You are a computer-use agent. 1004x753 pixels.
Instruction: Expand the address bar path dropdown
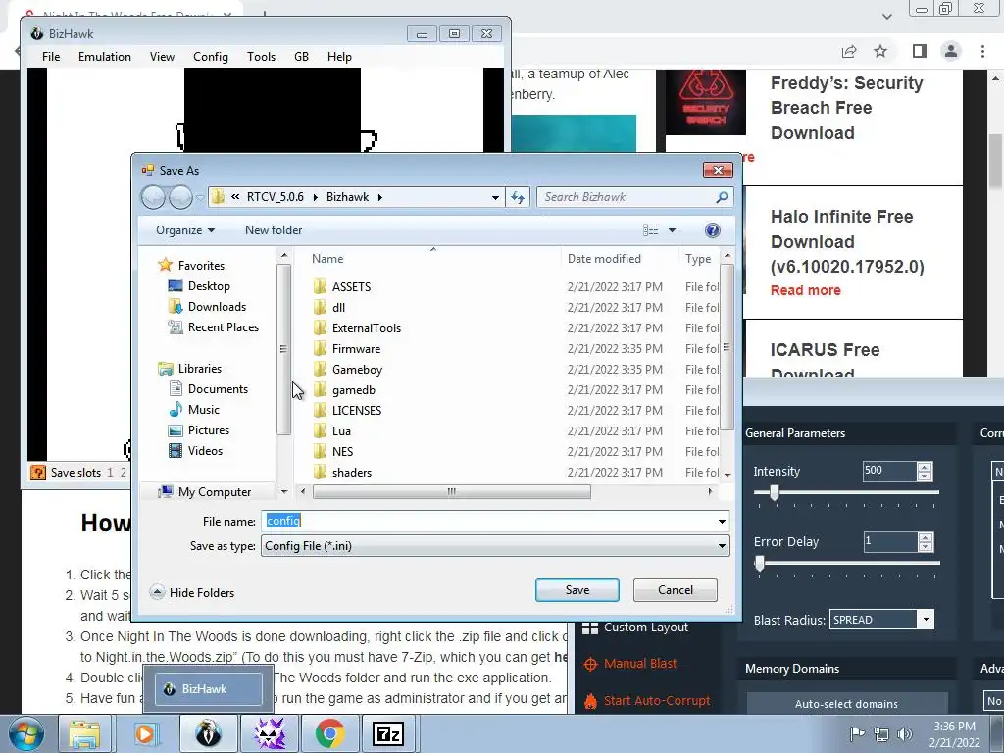coord(495,197)
